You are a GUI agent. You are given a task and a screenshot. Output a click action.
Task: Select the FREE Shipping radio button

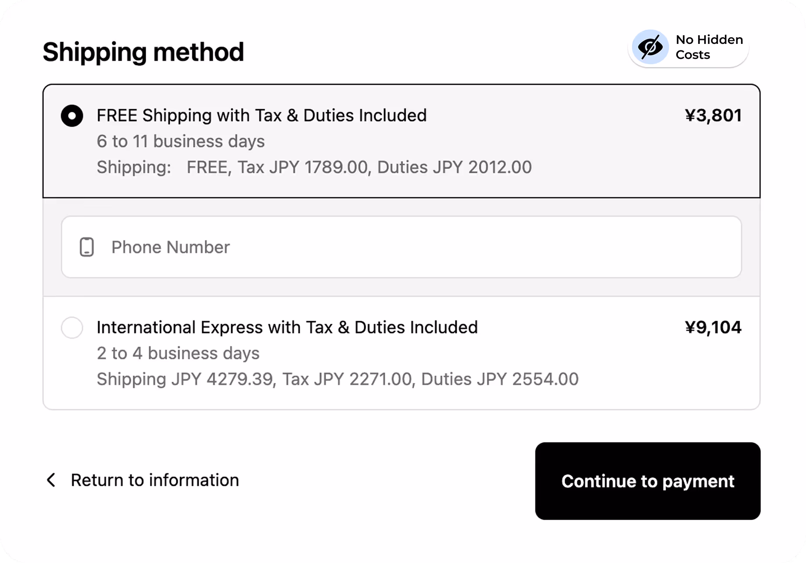tap(72, 116)
